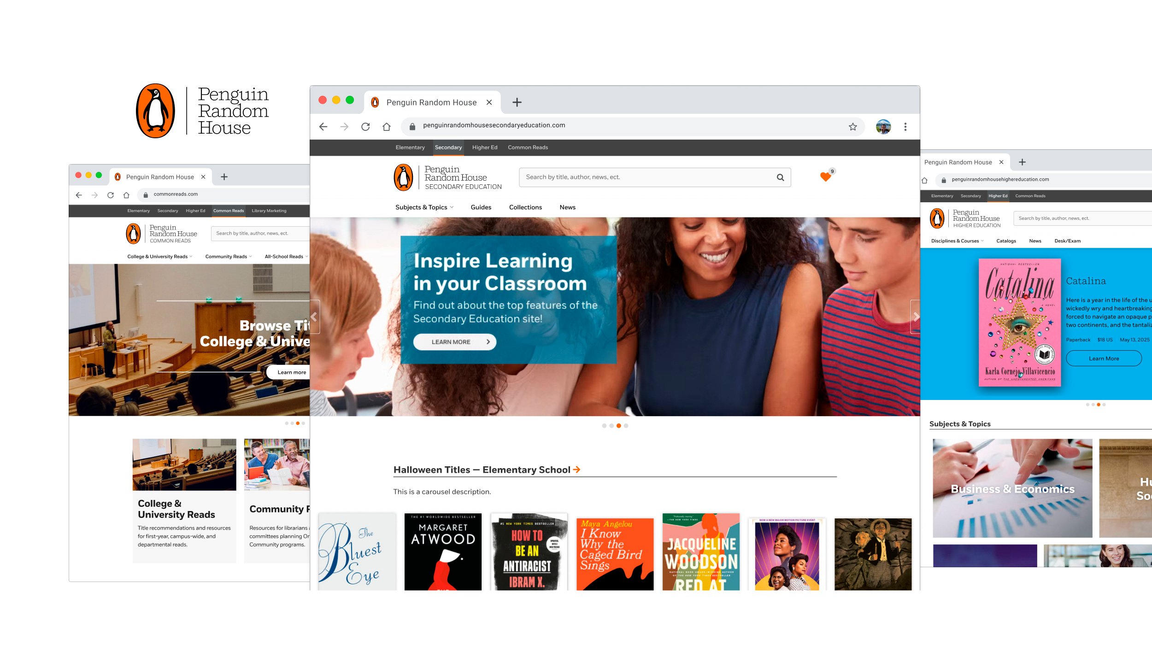The height and width of the screenshot is (652, 1152).
Task: Open Collections in Secondary site navigation
Action: tap(525, 207)
